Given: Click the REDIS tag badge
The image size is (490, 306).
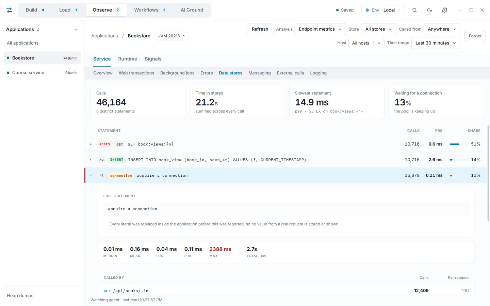Looking at the screenshot, I should pyautogui.click(x=104, y=144).
